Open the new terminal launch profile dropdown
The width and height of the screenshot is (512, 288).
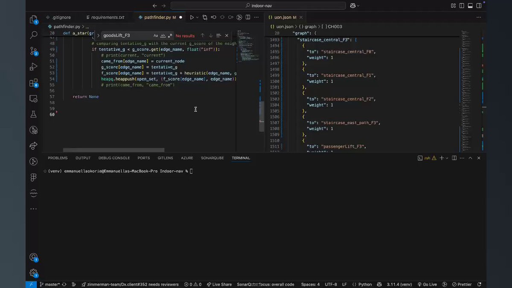click(447, 158)
